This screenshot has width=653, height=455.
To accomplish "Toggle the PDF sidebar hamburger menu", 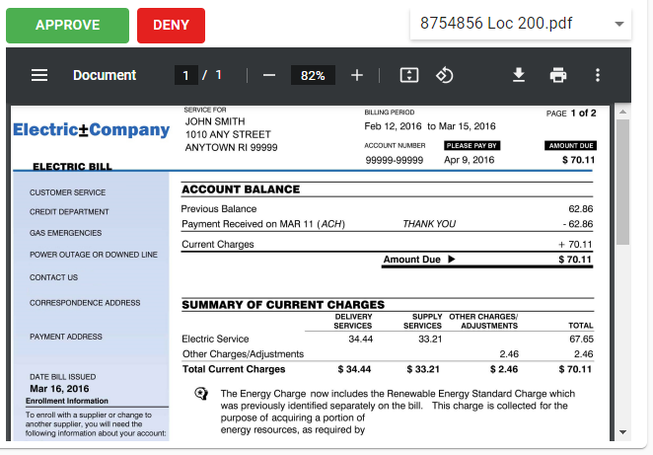I will tap(39, 75).
